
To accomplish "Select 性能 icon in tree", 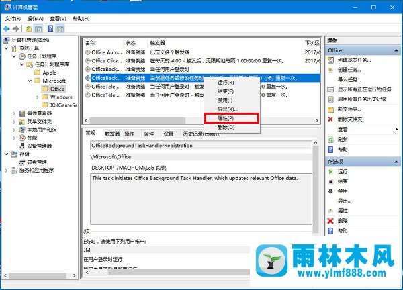I will click(22, 138).
